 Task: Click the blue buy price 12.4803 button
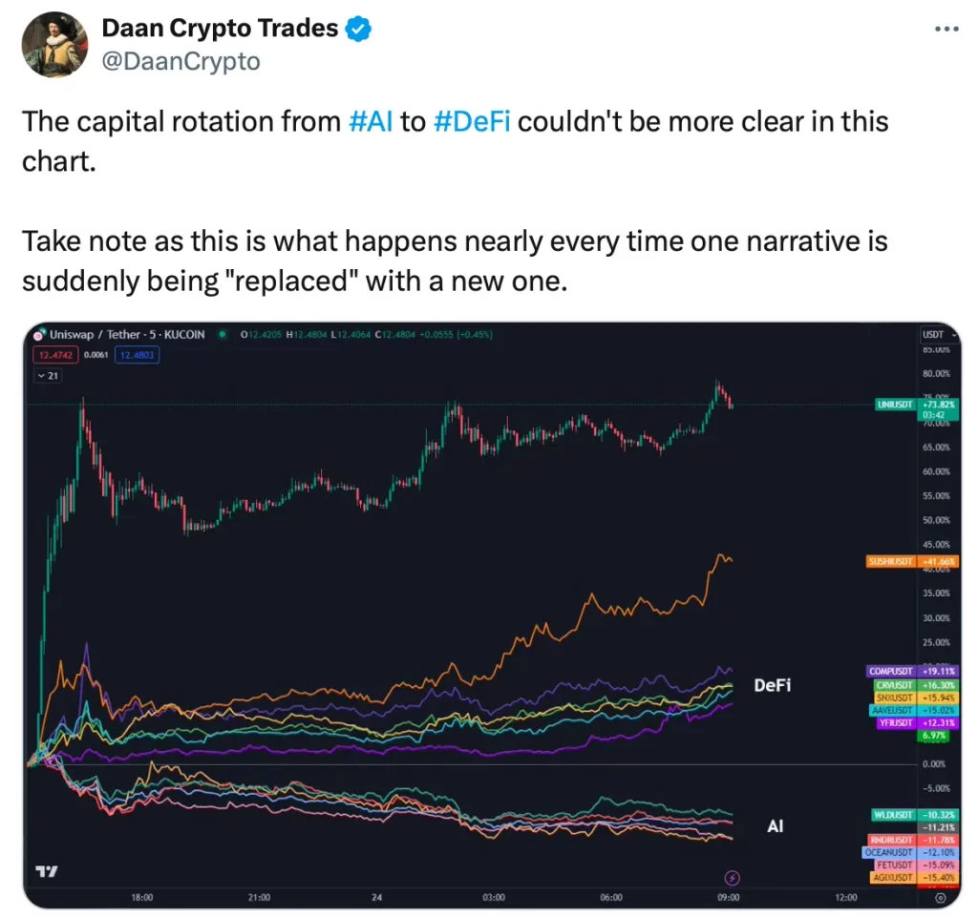(135, 355)
